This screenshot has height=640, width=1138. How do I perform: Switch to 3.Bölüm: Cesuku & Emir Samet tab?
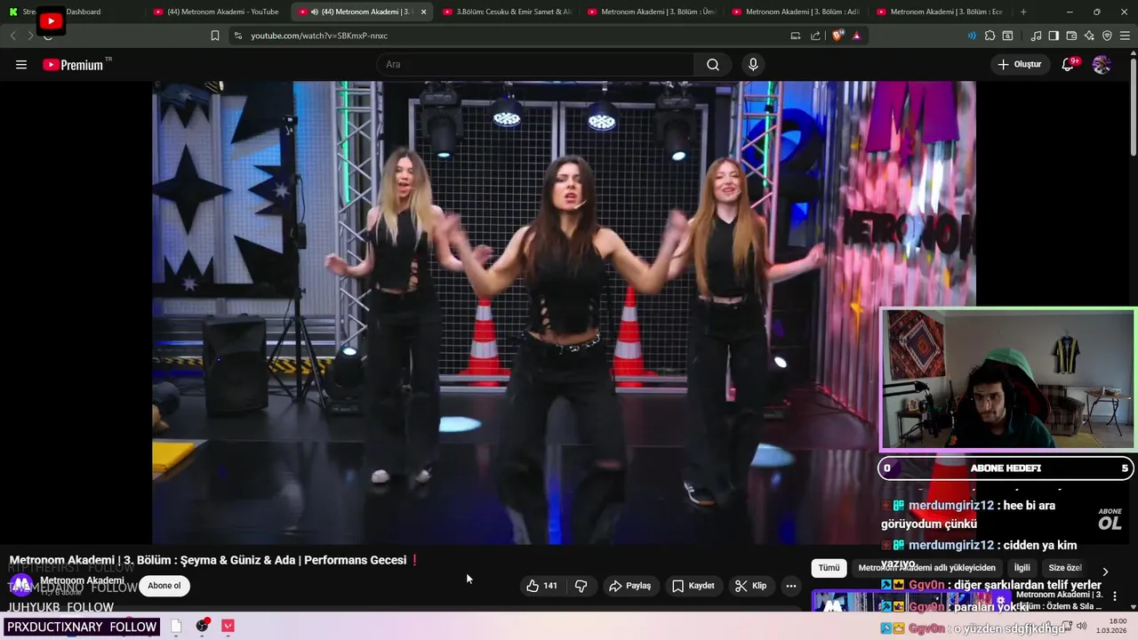tap(507, 12)
